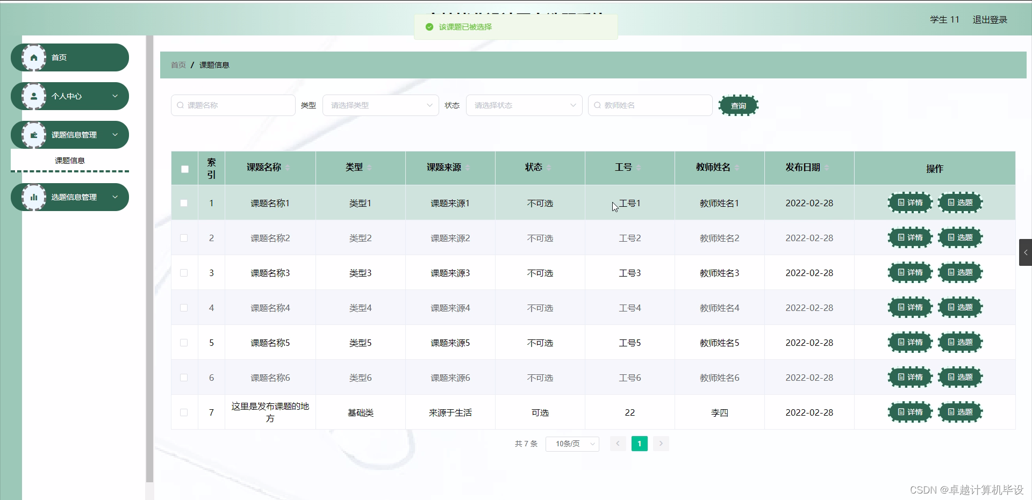This screenshot has height=500, width=1032.
Task: Click the 课题名称 search input field
Action: coord(233,105)
